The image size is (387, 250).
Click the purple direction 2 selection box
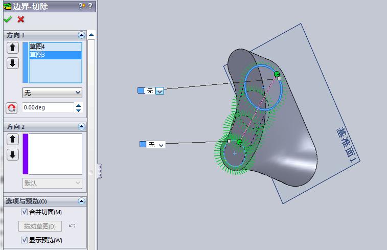coord(26,154)
